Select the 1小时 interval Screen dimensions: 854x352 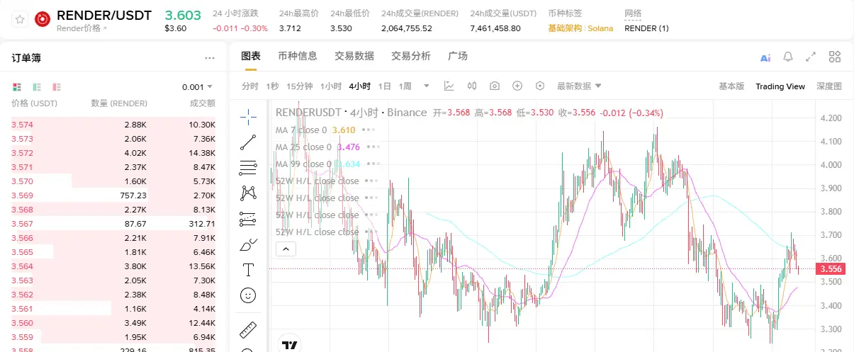point(330,86)
